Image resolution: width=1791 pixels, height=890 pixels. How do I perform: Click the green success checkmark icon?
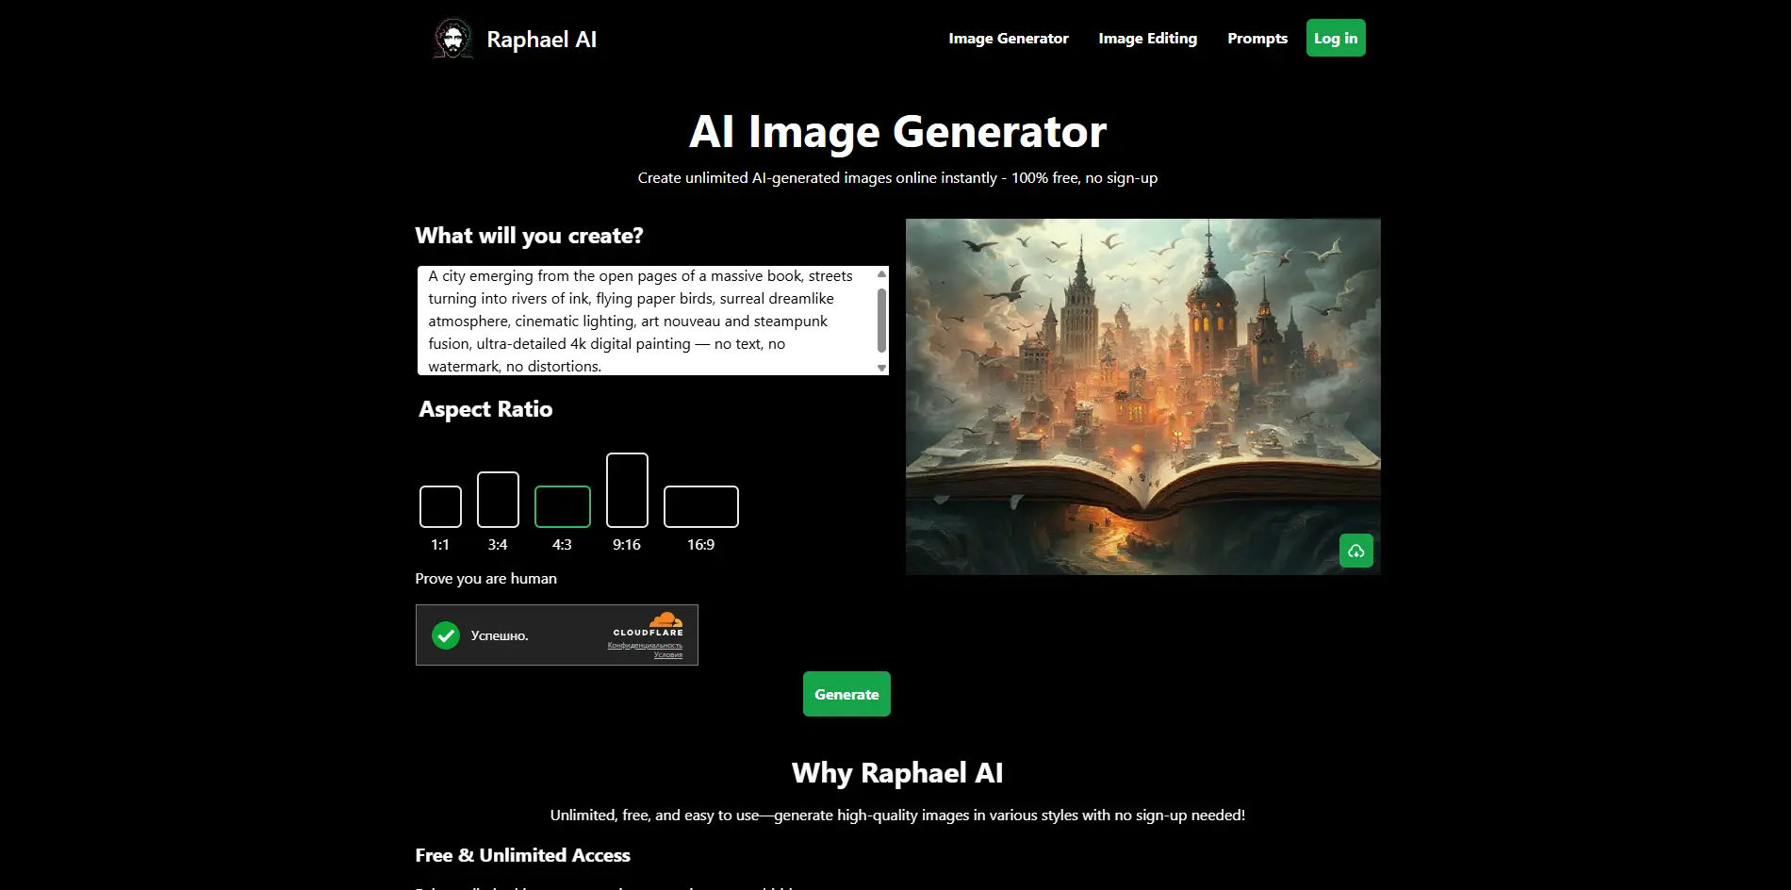446,635
